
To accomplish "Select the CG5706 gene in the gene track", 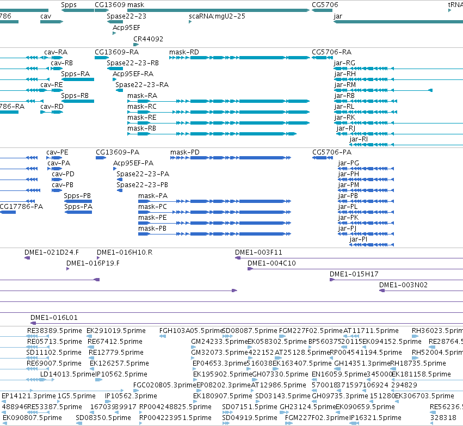I will click(322, 10).
